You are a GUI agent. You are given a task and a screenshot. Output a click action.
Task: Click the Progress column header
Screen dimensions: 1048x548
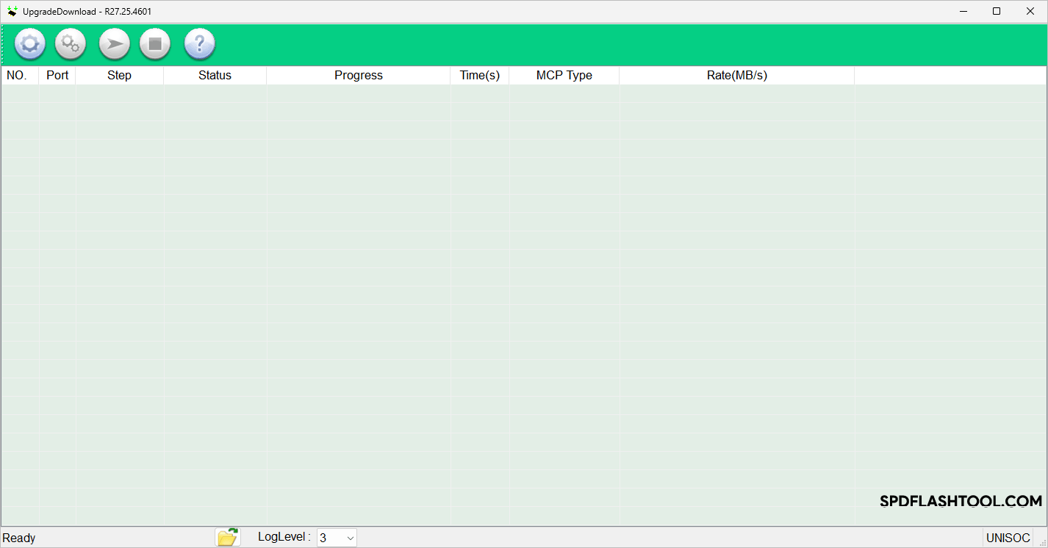358,76
